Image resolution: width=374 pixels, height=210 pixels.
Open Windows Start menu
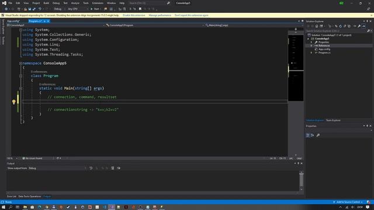[4, 207]
